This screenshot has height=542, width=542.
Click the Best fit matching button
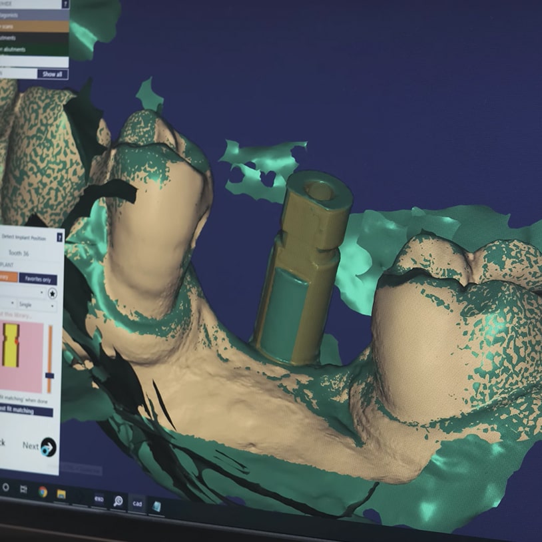tap(27, 411)
